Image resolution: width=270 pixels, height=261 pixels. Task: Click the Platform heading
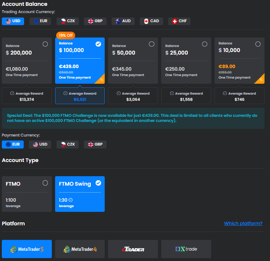(x=13, y=224)
